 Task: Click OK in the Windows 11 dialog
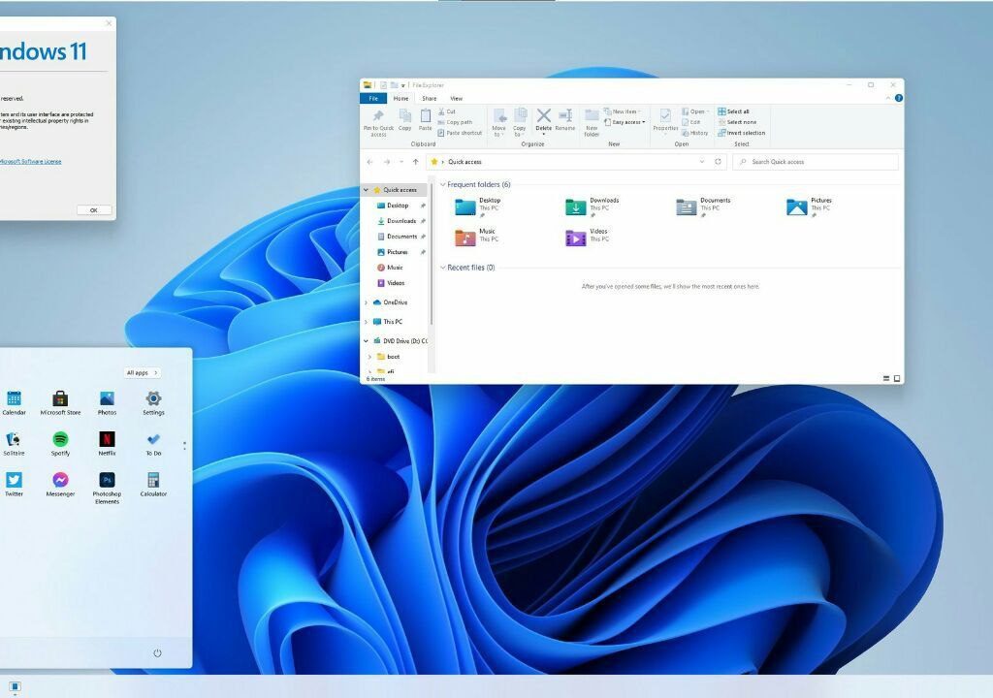[x=94, y=210]
